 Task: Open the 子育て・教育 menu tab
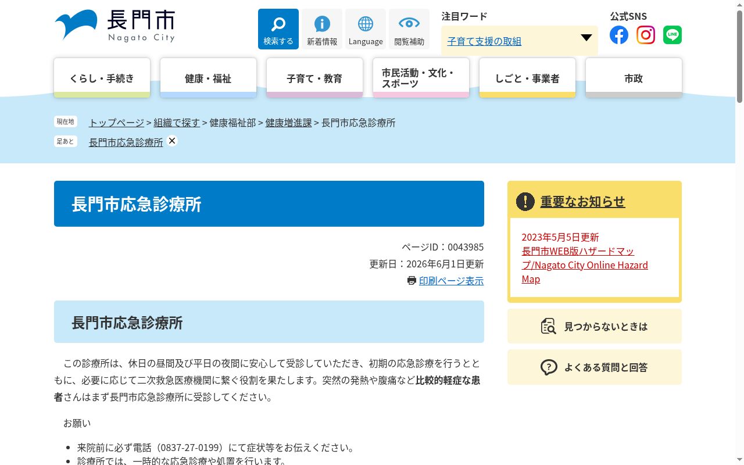314,78
